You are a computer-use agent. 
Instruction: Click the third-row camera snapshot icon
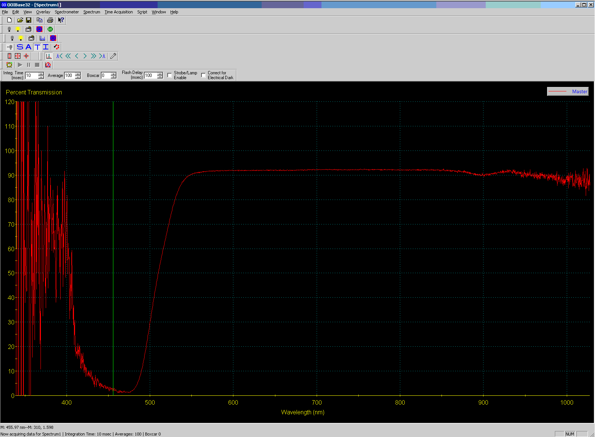32,38
